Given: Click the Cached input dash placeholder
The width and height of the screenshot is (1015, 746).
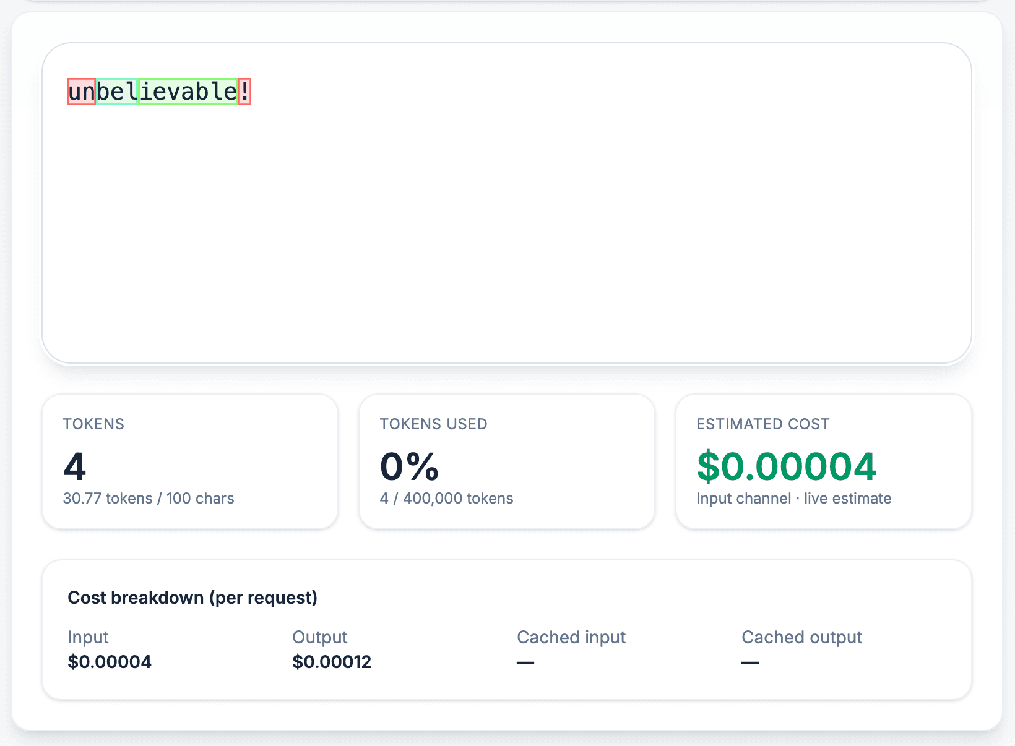Looking at the screenshot, I should 525,662.
